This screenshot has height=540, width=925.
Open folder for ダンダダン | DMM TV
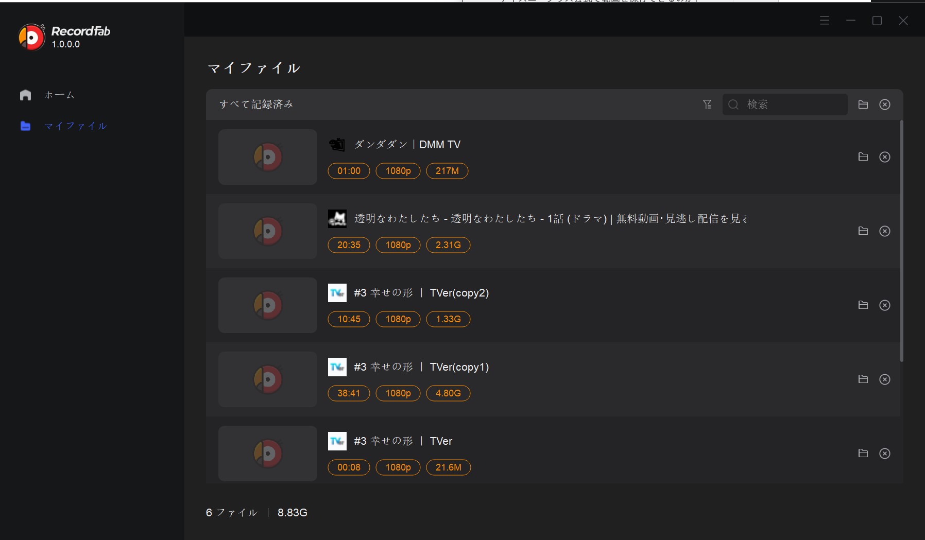click(863, 157)
